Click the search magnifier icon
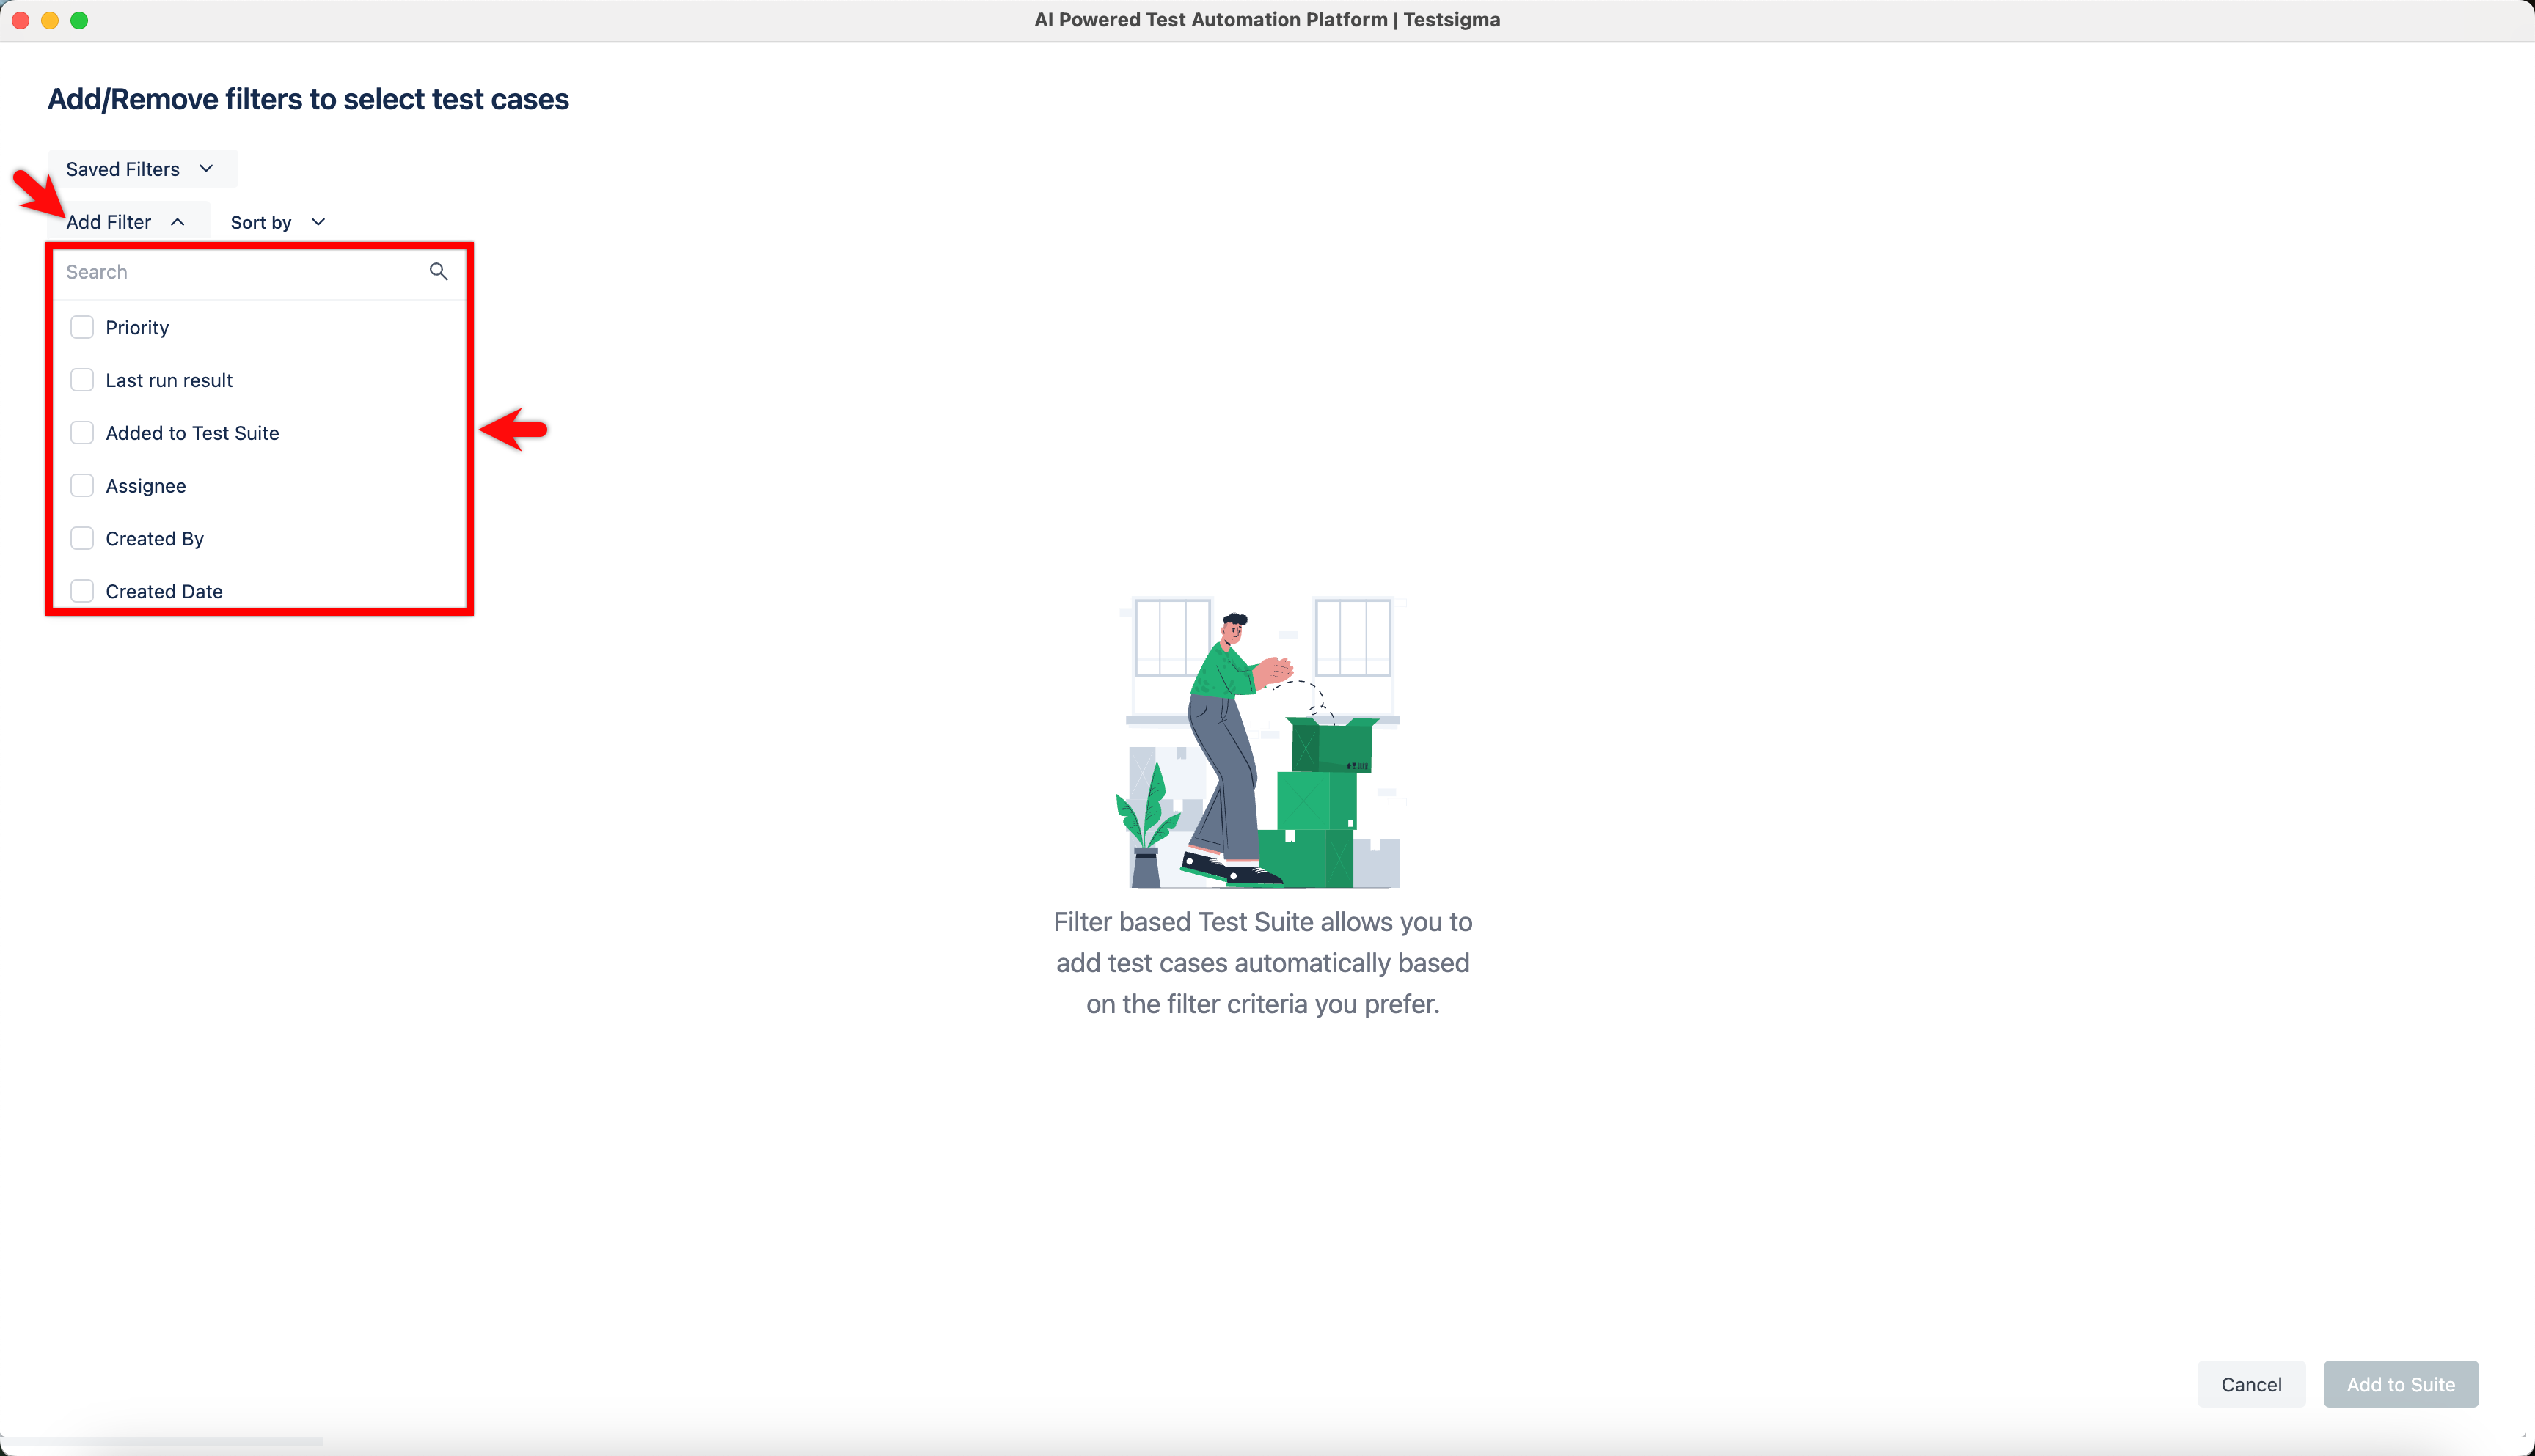The height and width of the screenshot is (1456, 2535). [438, 271]
